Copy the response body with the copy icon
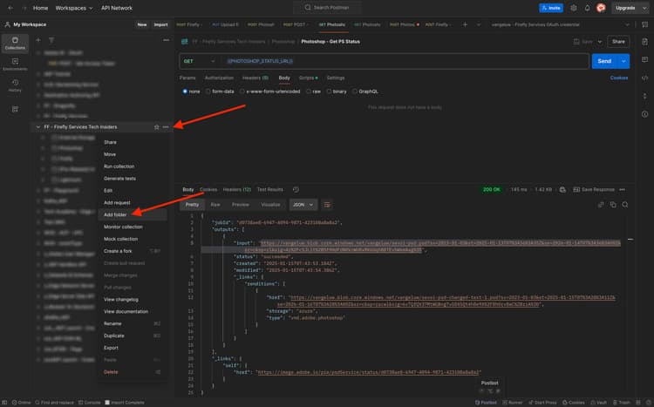 (613, 205)
